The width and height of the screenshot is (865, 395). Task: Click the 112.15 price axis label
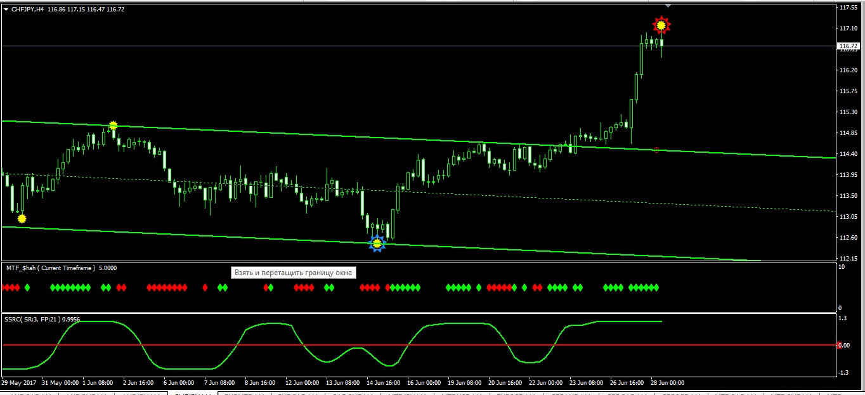849,259
